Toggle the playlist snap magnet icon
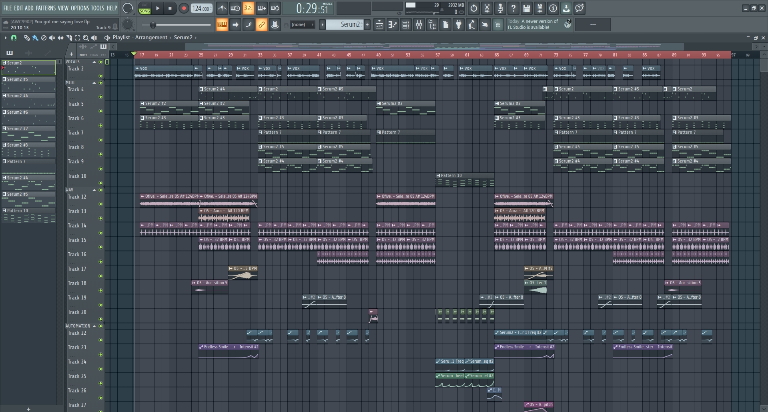Screen dimensions: 768x412 pos(14,38)
